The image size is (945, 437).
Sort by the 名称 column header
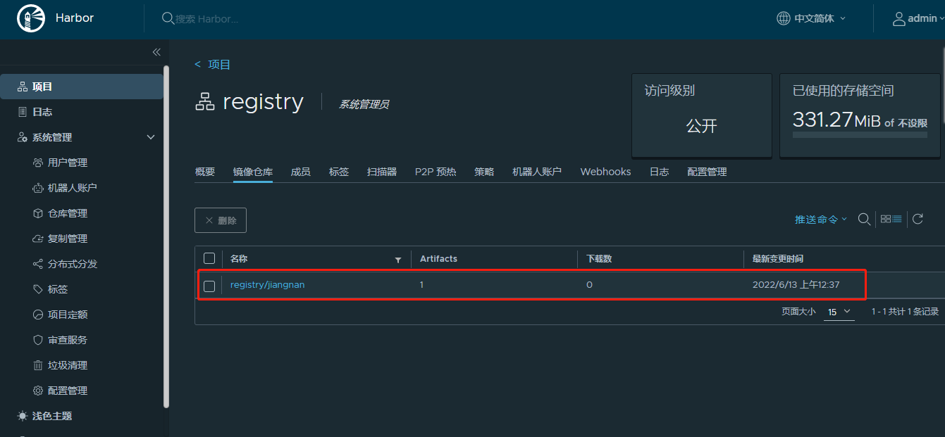239,259
